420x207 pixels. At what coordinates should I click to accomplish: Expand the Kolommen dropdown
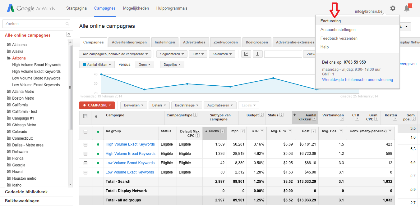[222, 54]
